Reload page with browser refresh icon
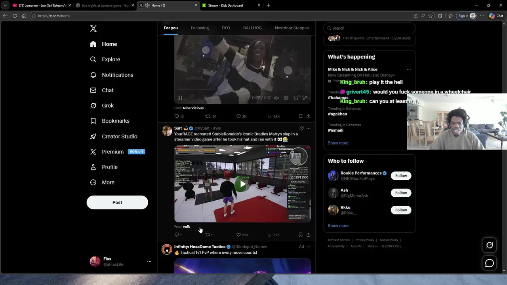Viewport: 507px width, 285px height. coord(15,16)
